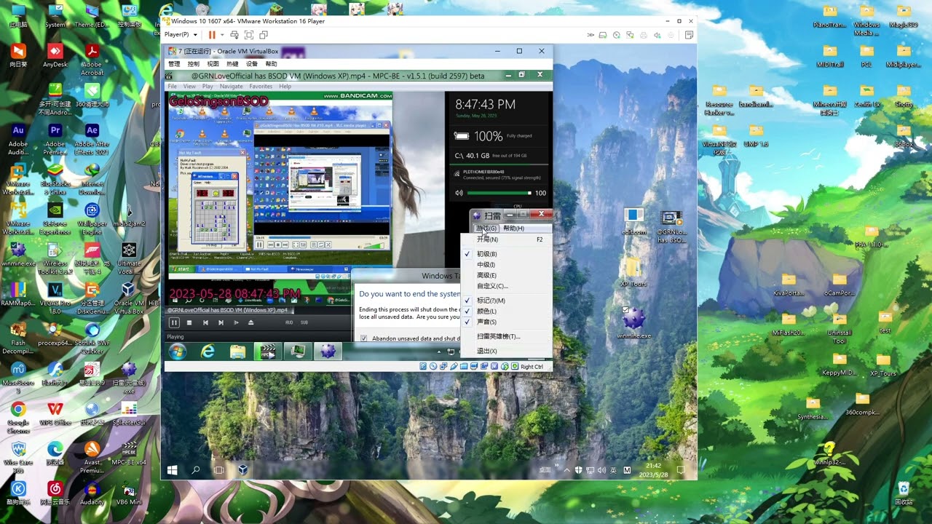The image size is (932, 524).
Task: Open Wallpaper Engine desktop icon
Action: click(92, 218)
